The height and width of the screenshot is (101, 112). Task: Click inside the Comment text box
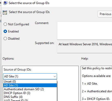click(x=85, y=31)
